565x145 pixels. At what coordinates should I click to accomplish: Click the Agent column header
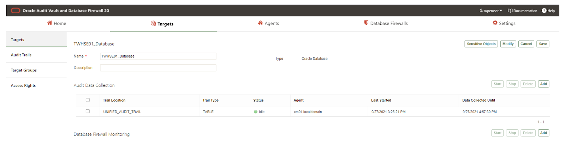point(298,100)
